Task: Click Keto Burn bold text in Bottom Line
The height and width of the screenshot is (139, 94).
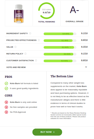Action: [82, 86]
